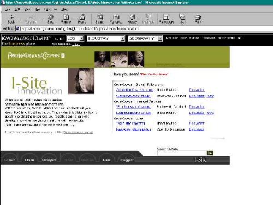The height and width of the screenshot is (205, 273).
Task: Open the LOS dropdown
Action: (75, 38)
